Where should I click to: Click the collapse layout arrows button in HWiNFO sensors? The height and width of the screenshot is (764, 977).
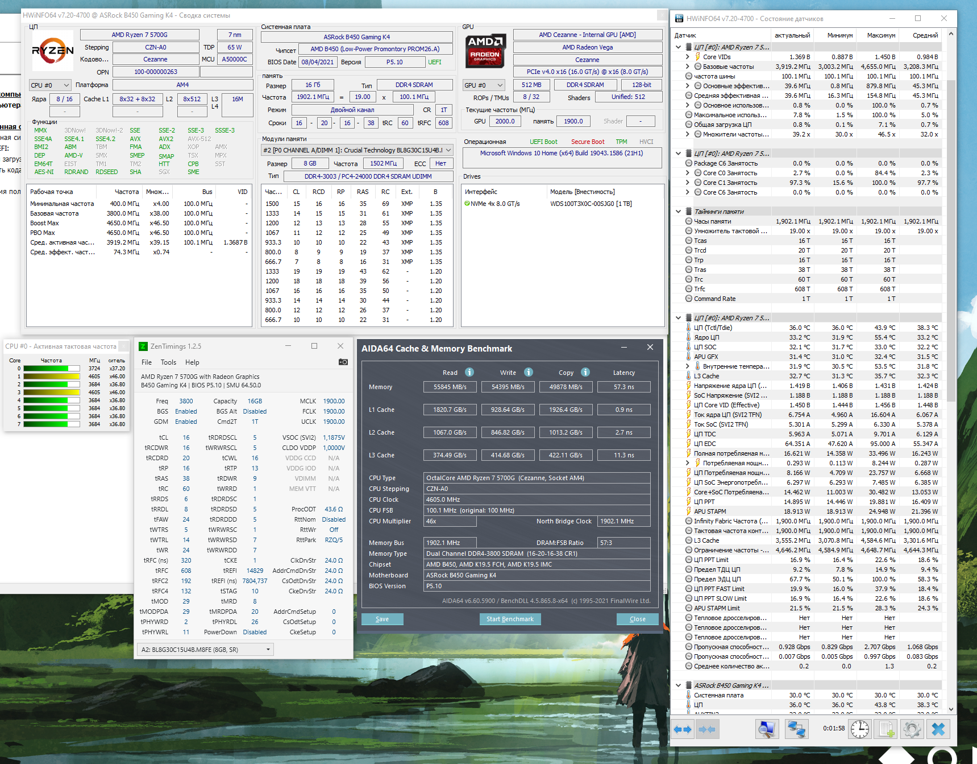click(x=707, y=729)
